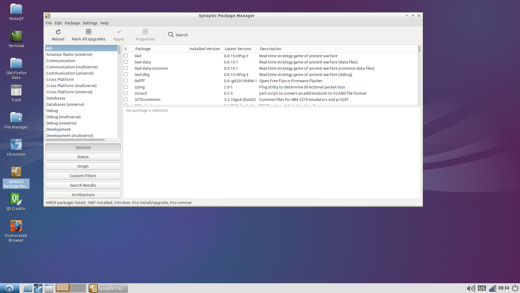Mark the 2ping package checkbox
Image resolution: width=520 pixels, height=293 pixels.
pyautogui.click(x=126, y=87)
